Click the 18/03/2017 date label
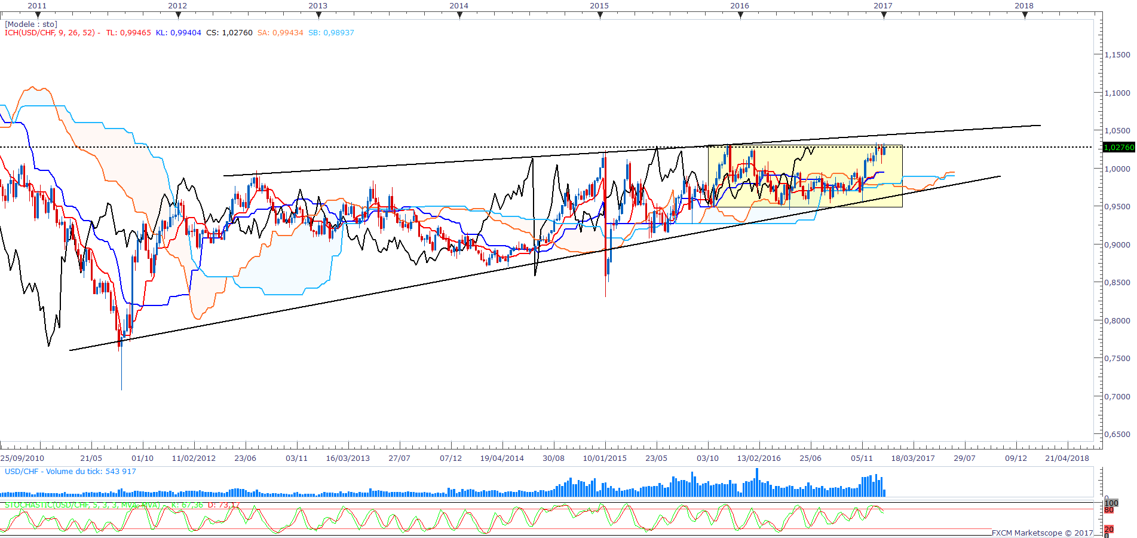Viewport: 1137px width, 538px height. click(x=913, y=458)
